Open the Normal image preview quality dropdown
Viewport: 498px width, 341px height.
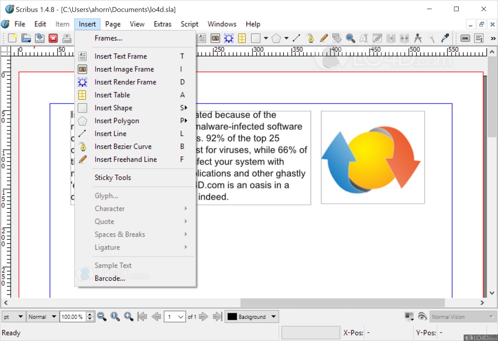(42, 317)
